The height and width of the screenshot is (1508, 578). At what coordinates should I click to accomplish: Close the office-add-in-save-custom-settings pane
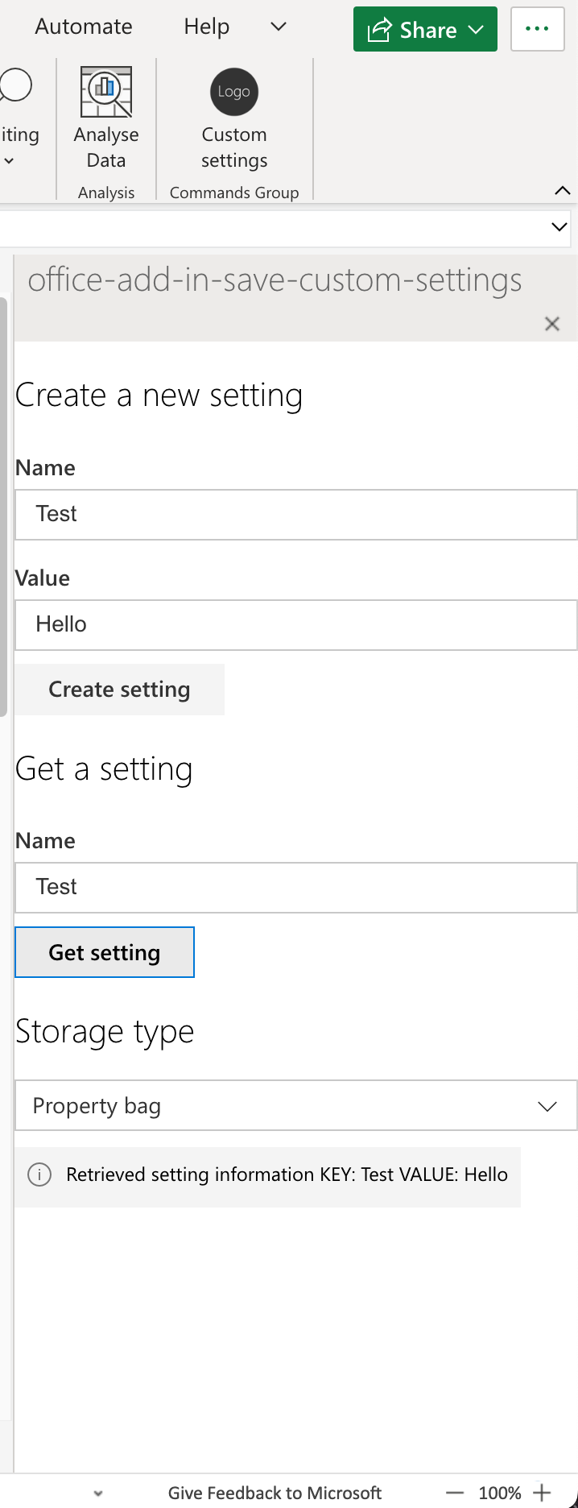(552, 324)
